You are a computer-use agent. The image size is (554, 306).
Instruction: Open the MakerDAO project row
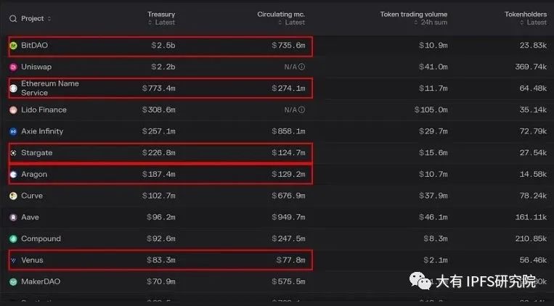[x=277, y=281]
